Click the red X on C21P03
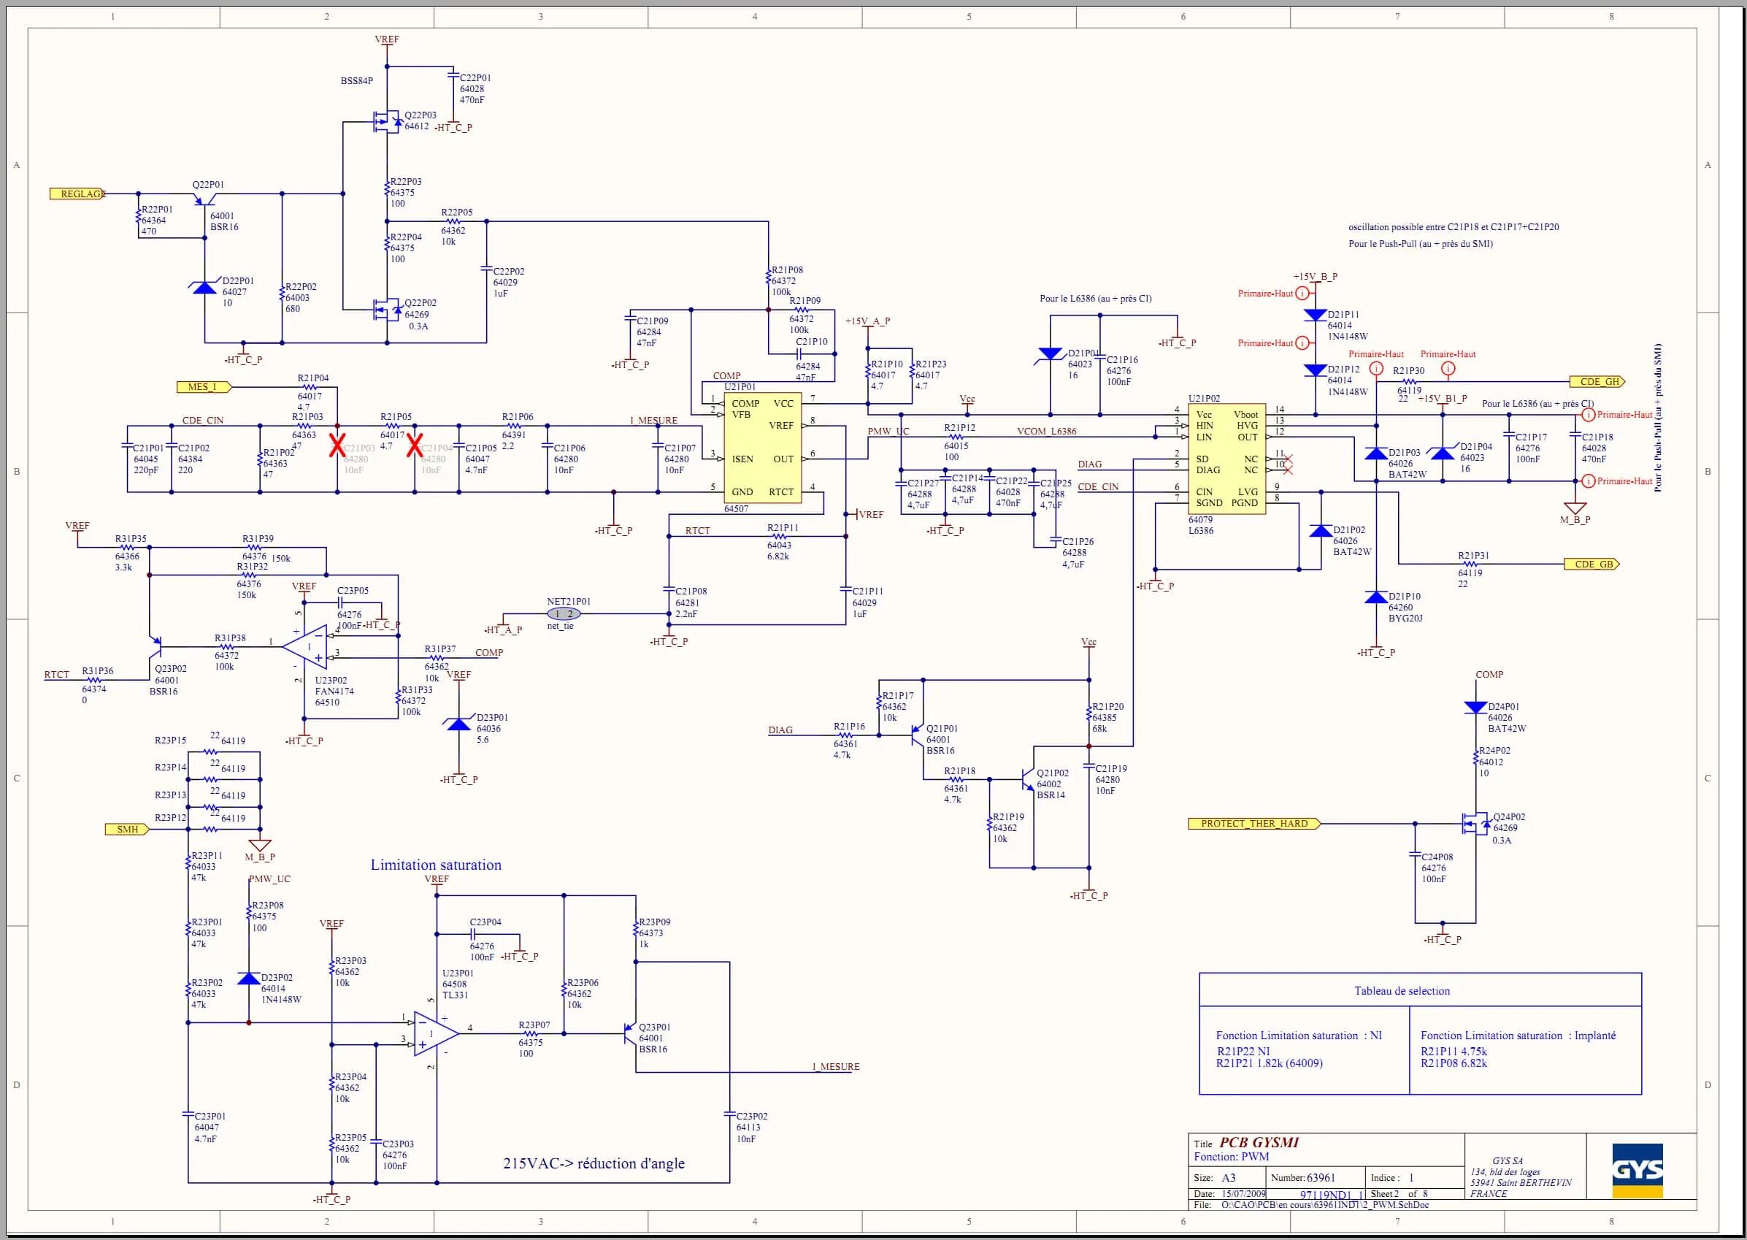The image size is (1747, 1240). (337, 445)
